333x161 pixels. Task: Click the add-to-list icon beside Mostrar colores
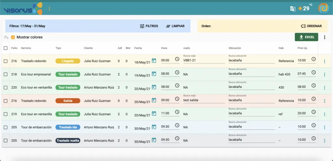6,37
